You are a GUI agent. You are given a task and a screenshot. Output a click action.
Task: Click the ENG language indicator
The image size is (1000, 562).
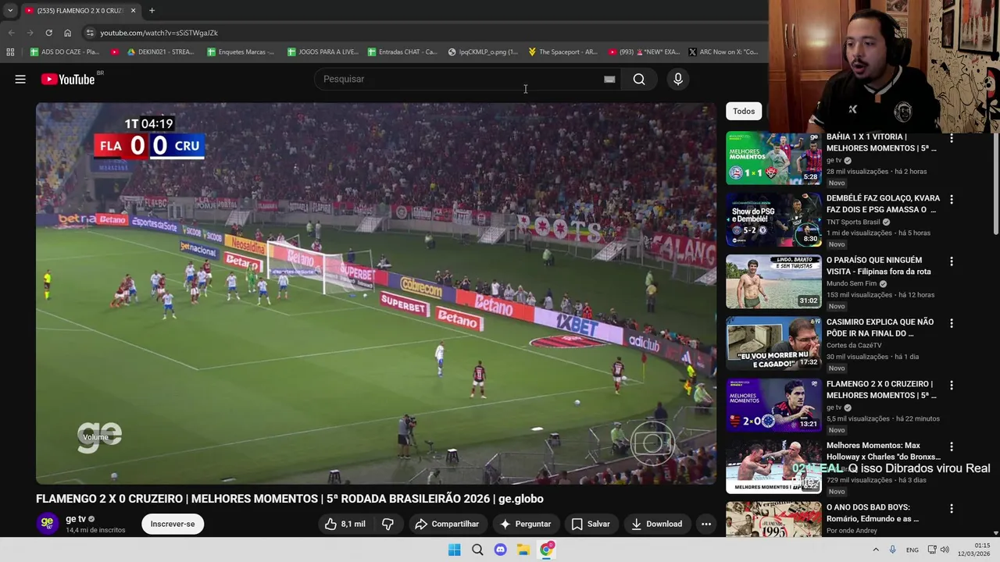[912, 550]
